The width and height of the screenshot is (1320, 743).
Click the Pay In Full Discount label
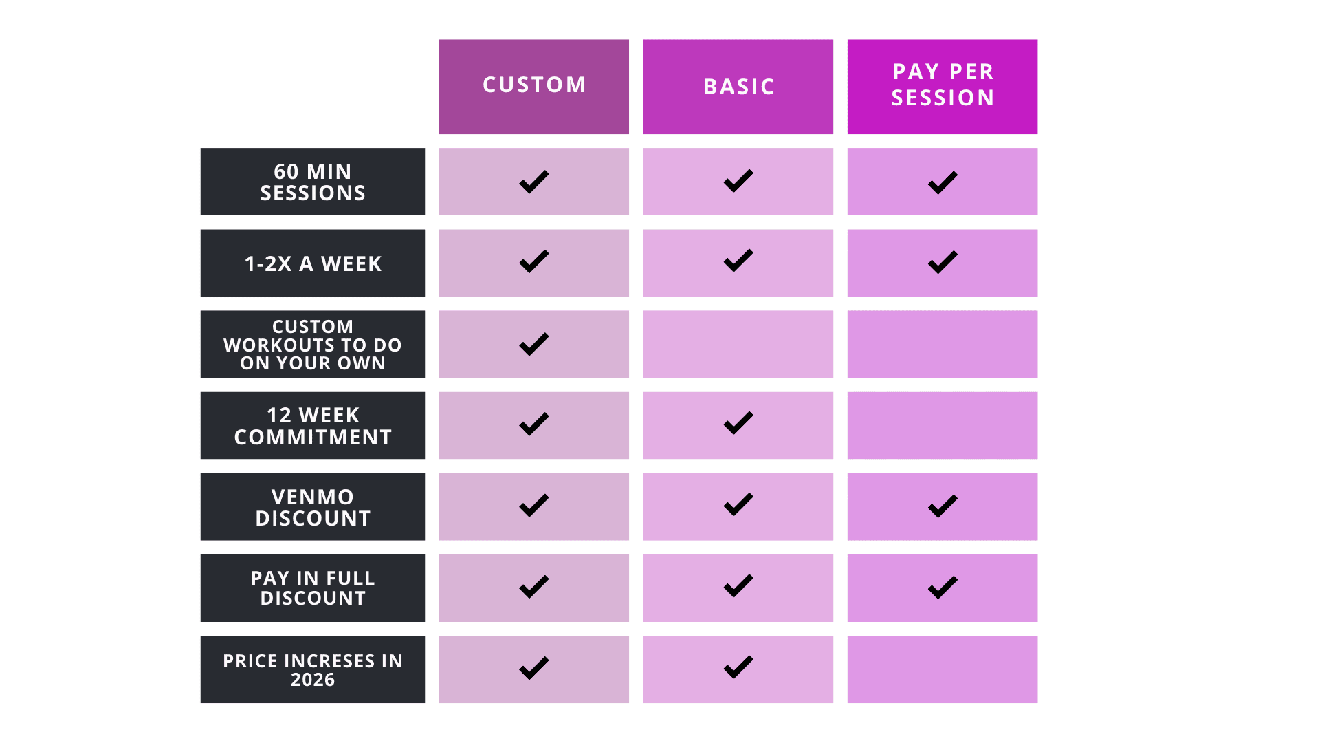pos(312,588)
